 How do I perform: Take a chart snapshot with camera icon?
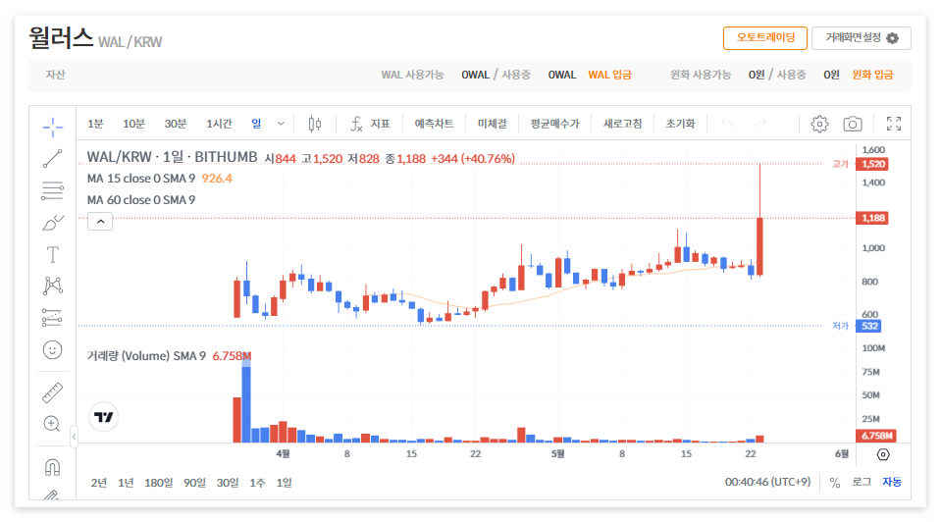tap(853, 124)
